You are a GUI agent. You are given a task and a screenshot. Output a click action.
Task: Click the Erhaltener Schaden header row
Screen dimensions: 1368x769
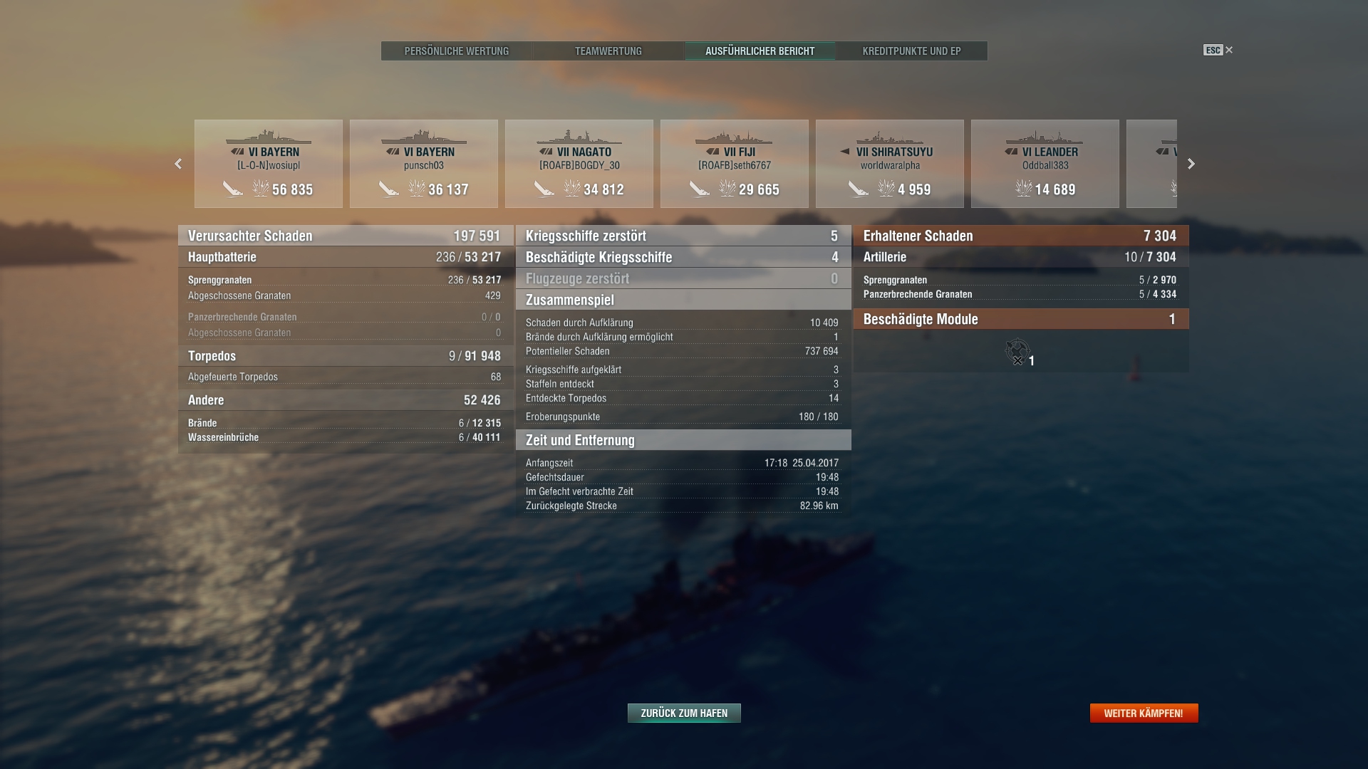pos(1020,236)
